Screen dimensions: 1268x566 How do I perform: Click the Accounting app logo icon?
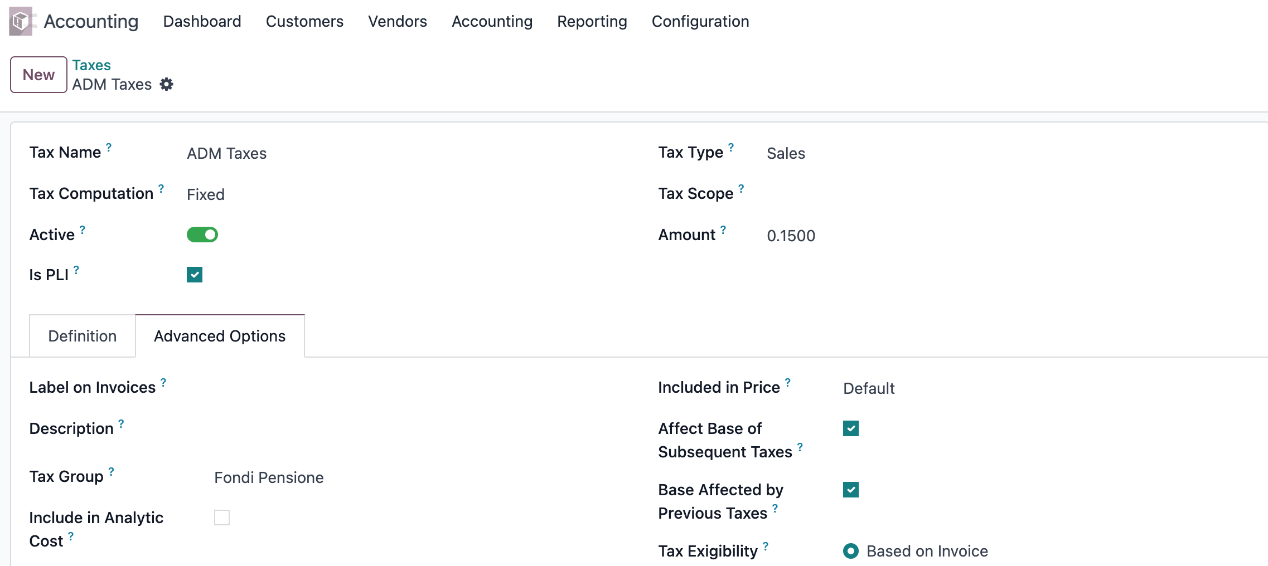[x=21, y=21]
